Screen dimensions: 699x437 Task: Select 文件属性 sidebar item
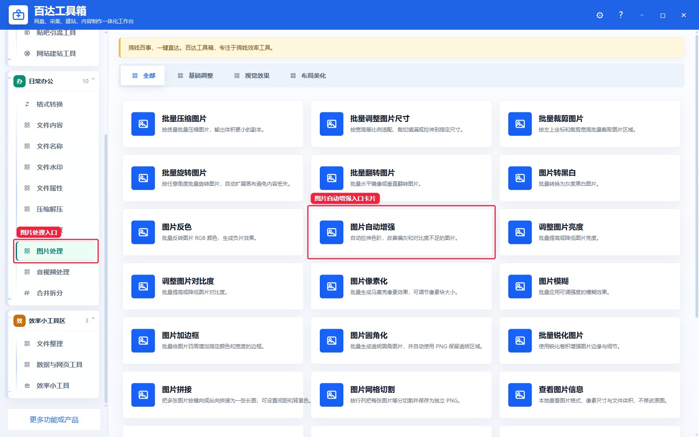[x=56, y=188]
